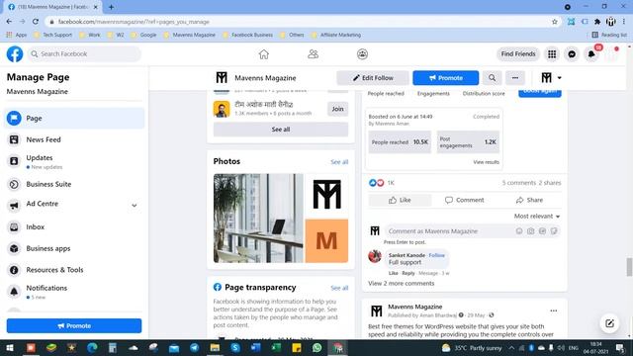Open the notifications bell icon
Screen dimensions: 633x356
tap(591, 54)
